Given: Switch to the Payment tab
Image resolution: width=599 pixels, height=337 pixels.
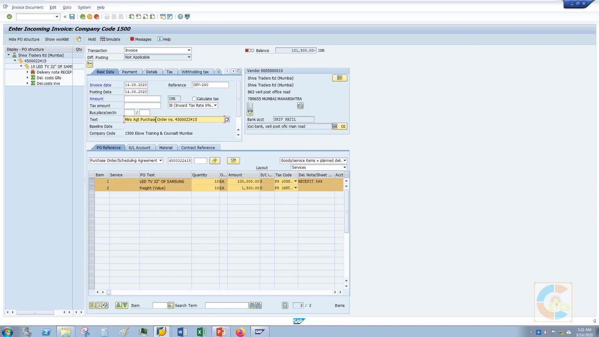Looking at the screenshot, I should click(130, 72).
